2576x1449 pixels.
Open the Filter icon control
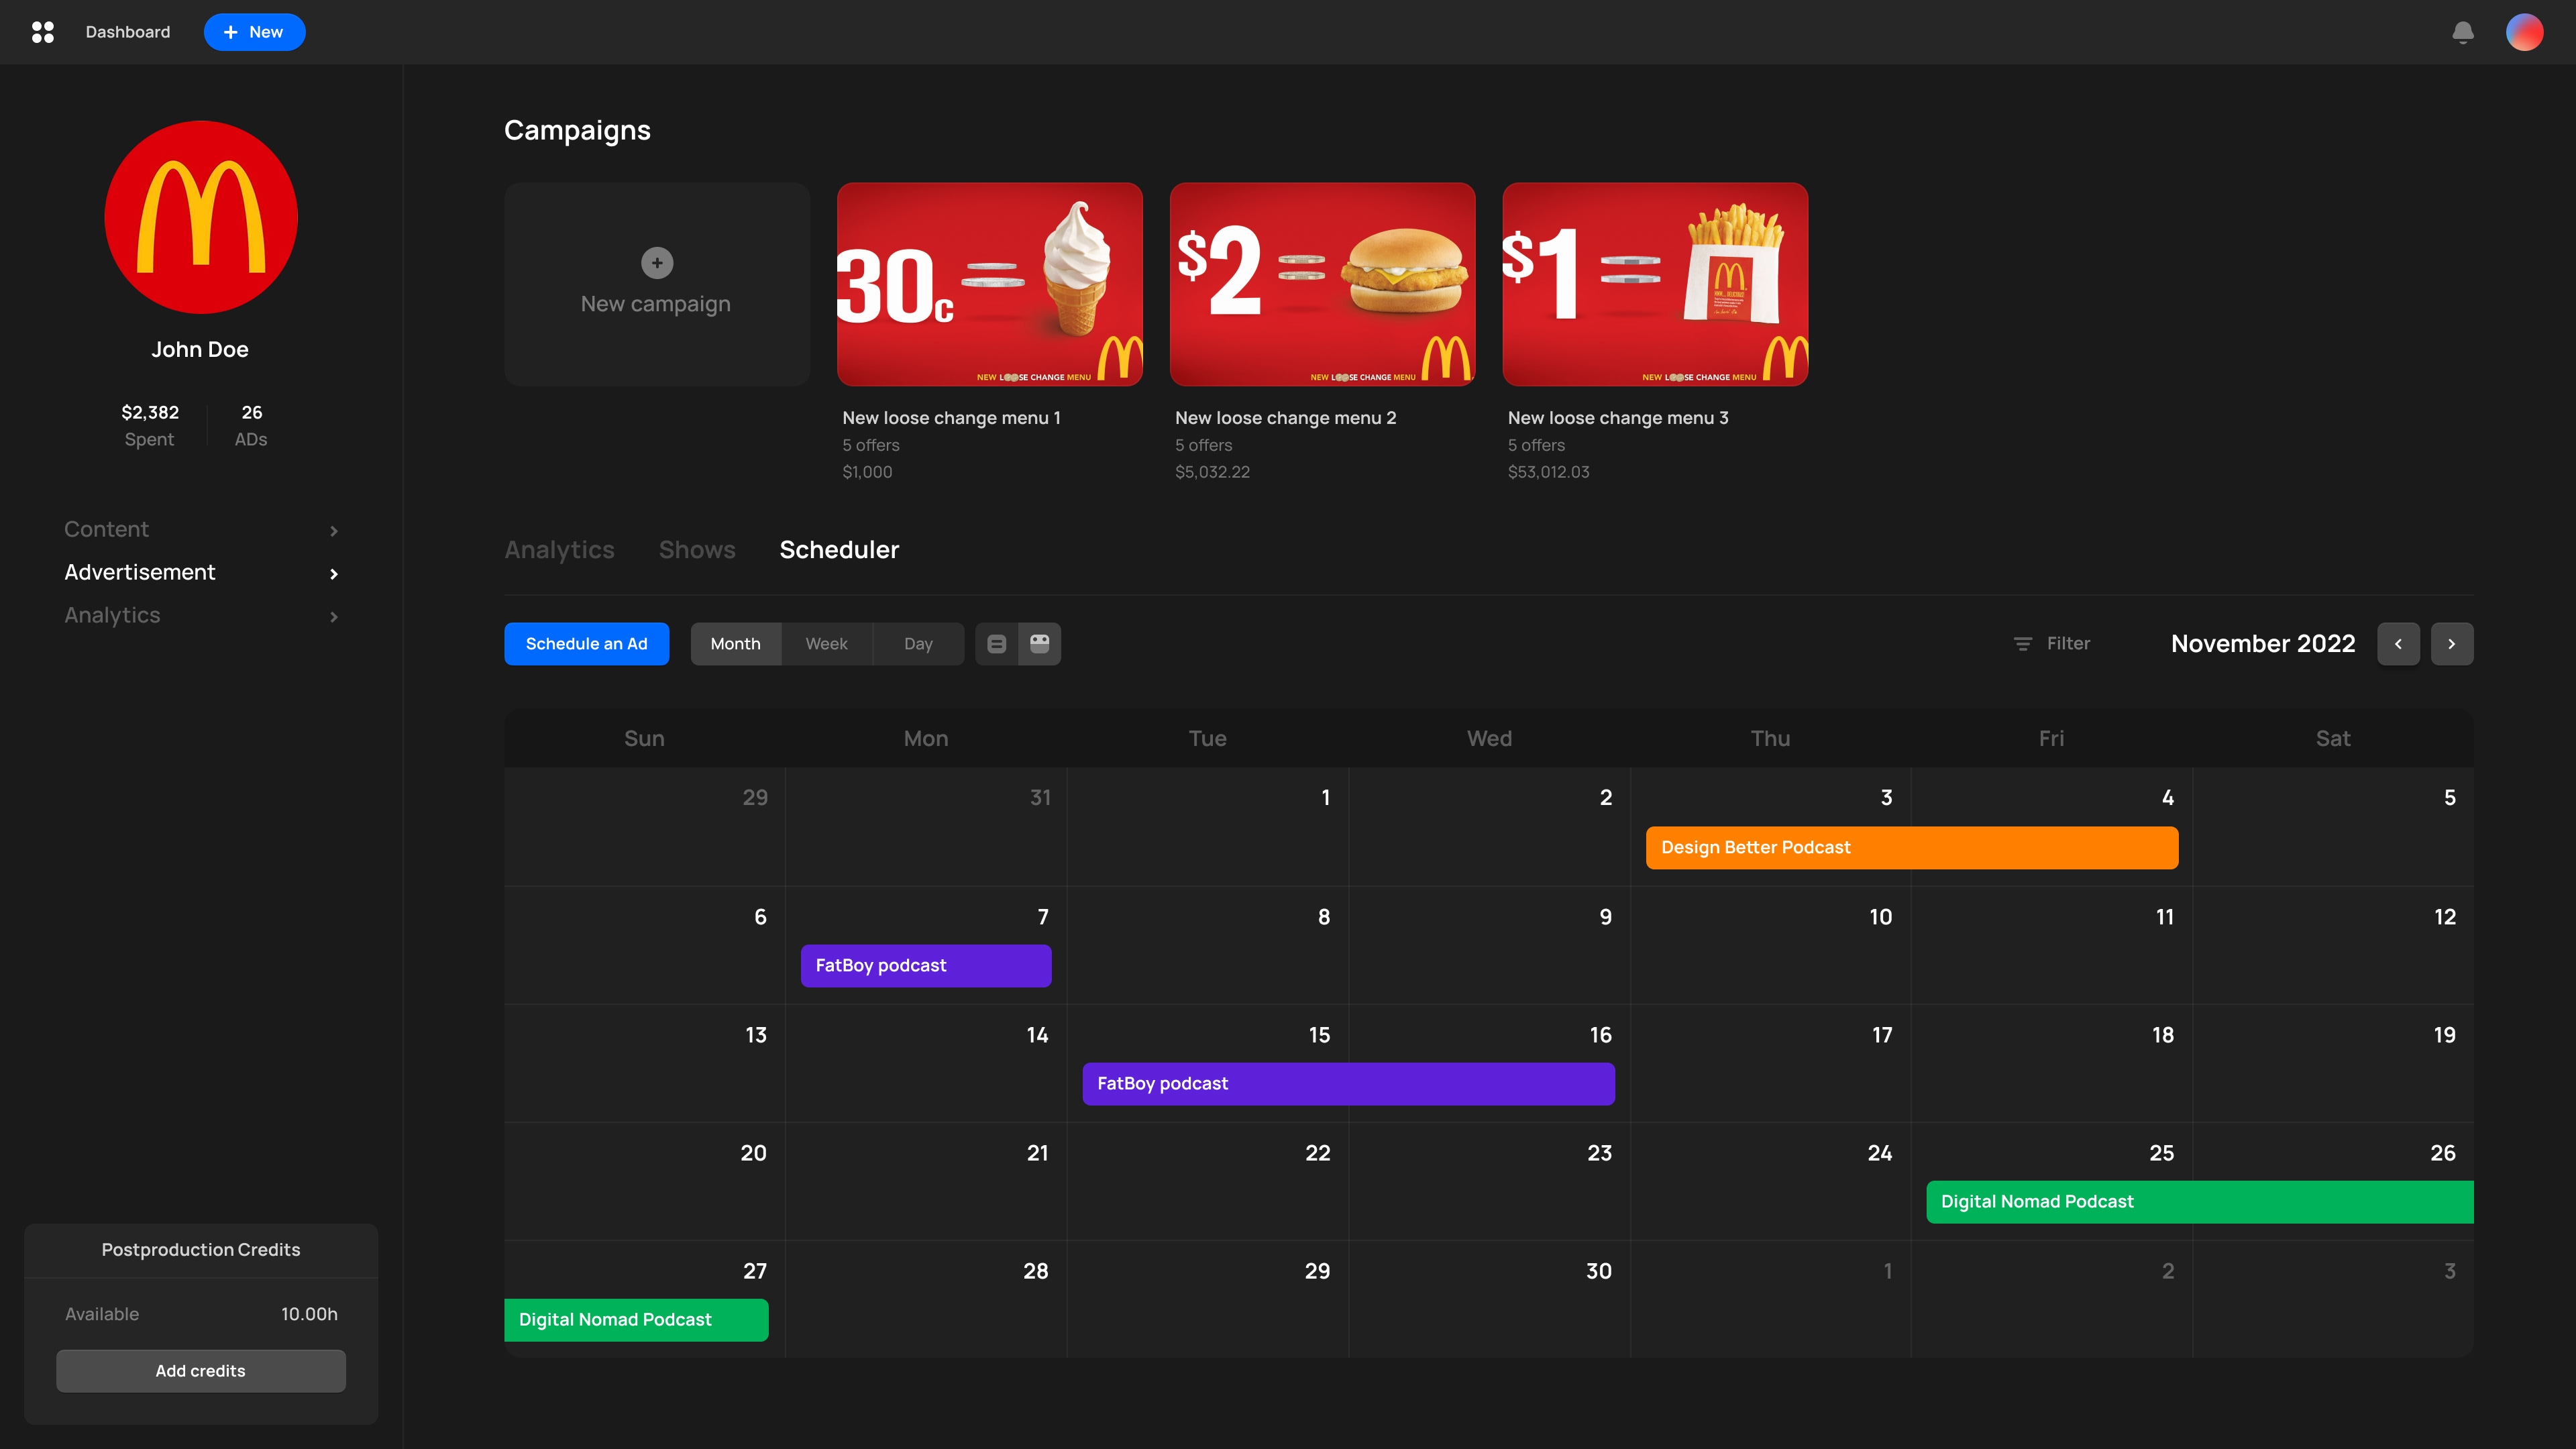pos(2022,644)
